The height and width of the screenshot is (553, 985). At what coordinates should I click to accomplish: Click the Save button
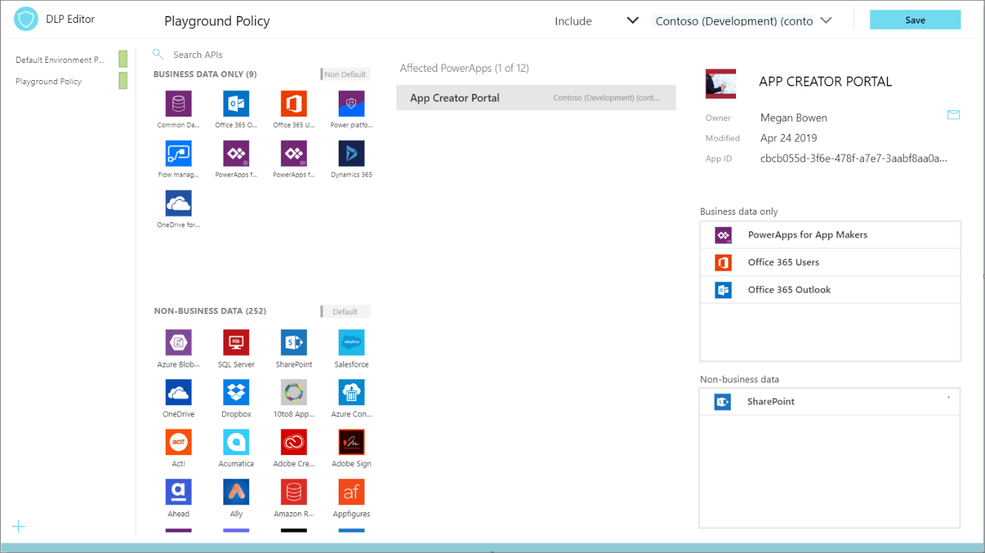click(x=915, y=20)
